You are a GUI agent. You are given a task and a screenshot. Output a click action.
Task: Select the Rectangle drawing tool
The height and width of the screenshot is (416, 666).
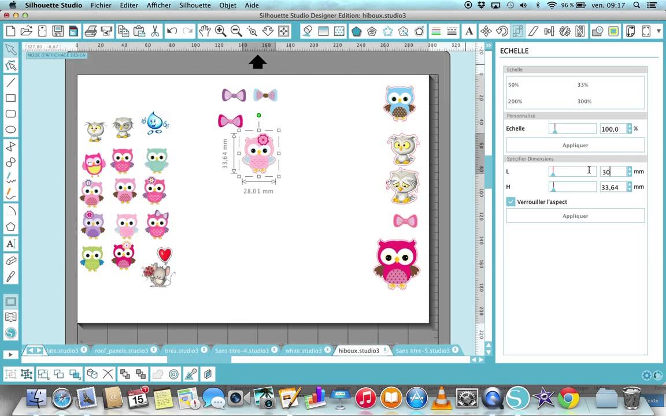(x=10, y=98)
